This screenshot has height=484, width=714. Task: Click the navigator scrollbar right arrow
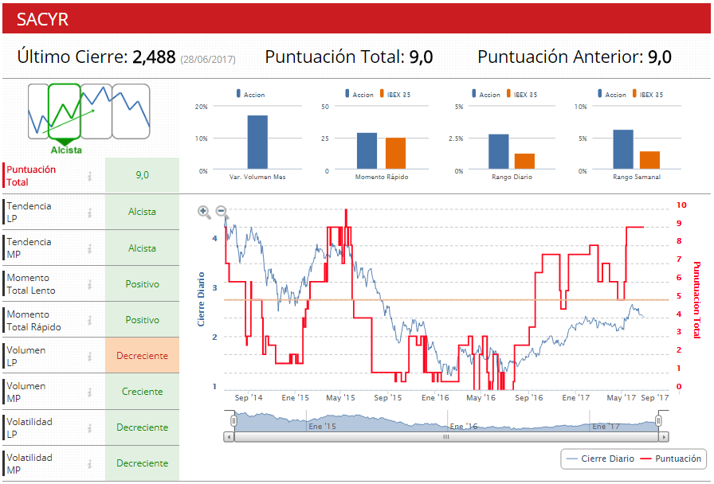pyautogui.click(x=664, y=437)
